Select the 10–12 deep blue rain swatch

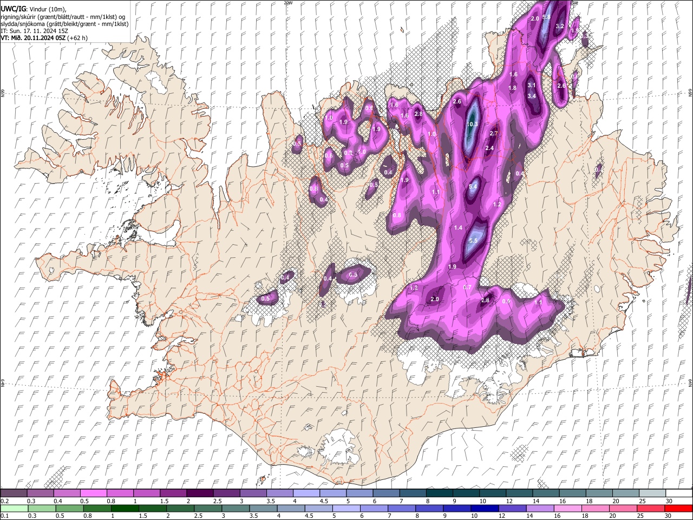click(x=484, y=508)
